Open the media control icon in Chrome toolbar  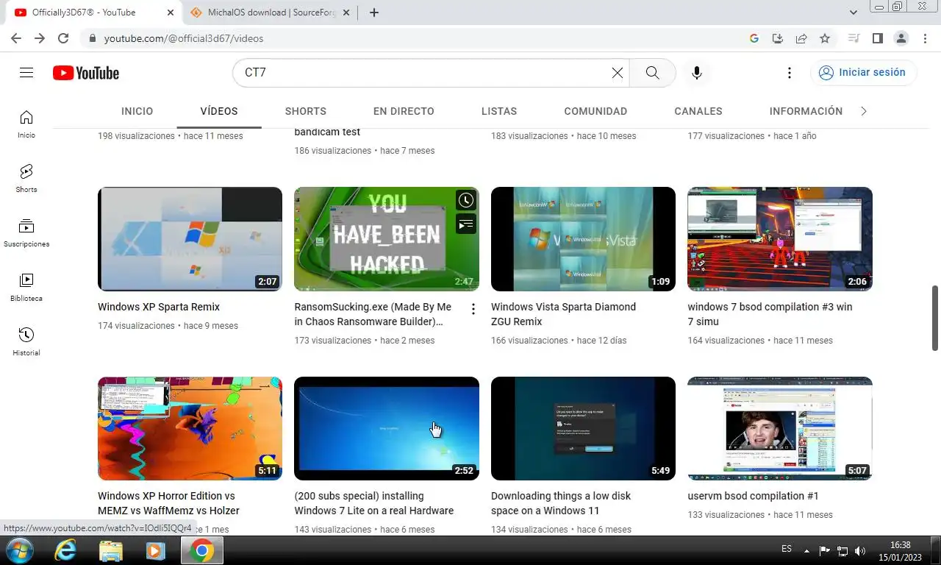(x=854, y=38)
